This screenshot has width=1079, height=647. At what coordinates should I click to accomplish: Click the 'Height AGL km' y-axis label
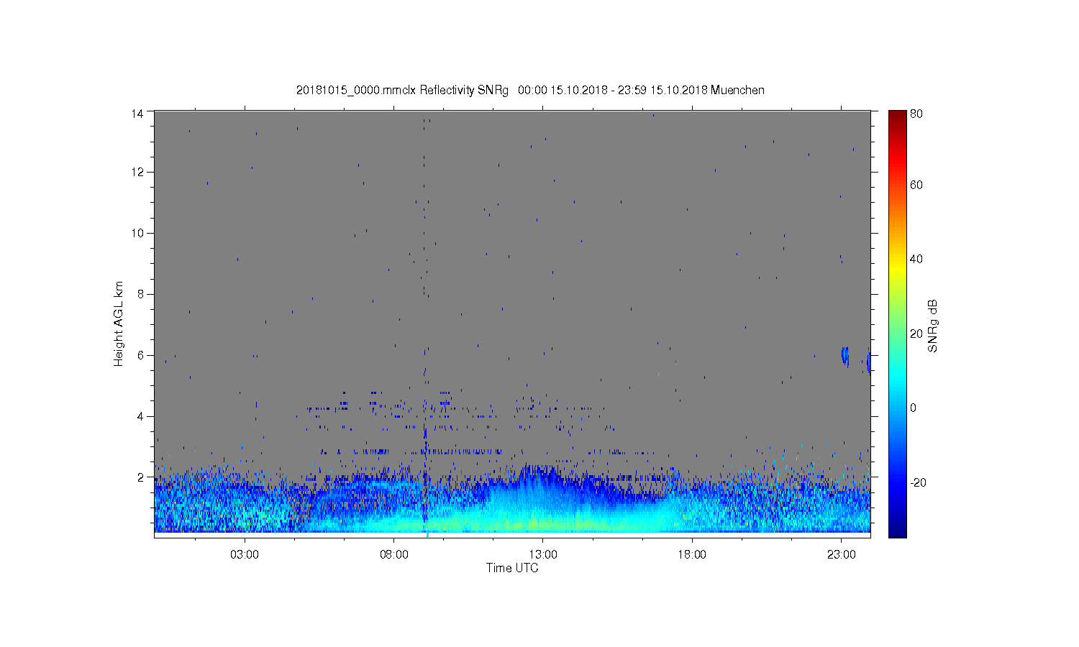tap(119, 323)
